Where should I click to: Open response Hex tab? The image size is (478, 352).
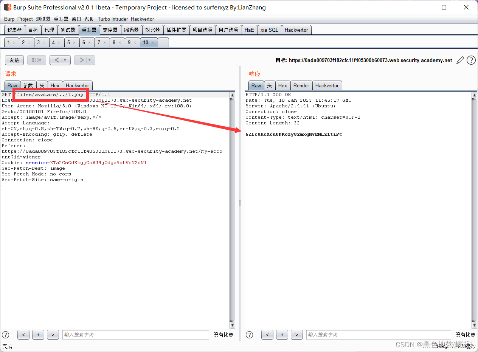[283, 85]
